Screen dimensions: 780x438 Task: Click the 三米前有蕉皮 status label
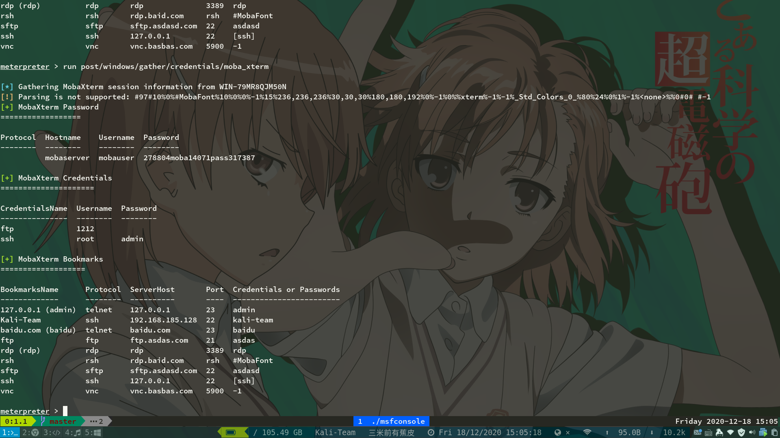(392, 433)
